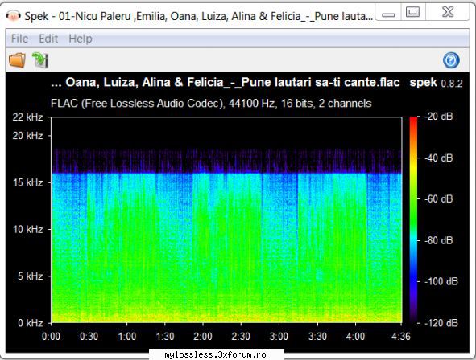Click the spectrogram display area
Screen dimensions: 476x360
click(x=226, y=220)
